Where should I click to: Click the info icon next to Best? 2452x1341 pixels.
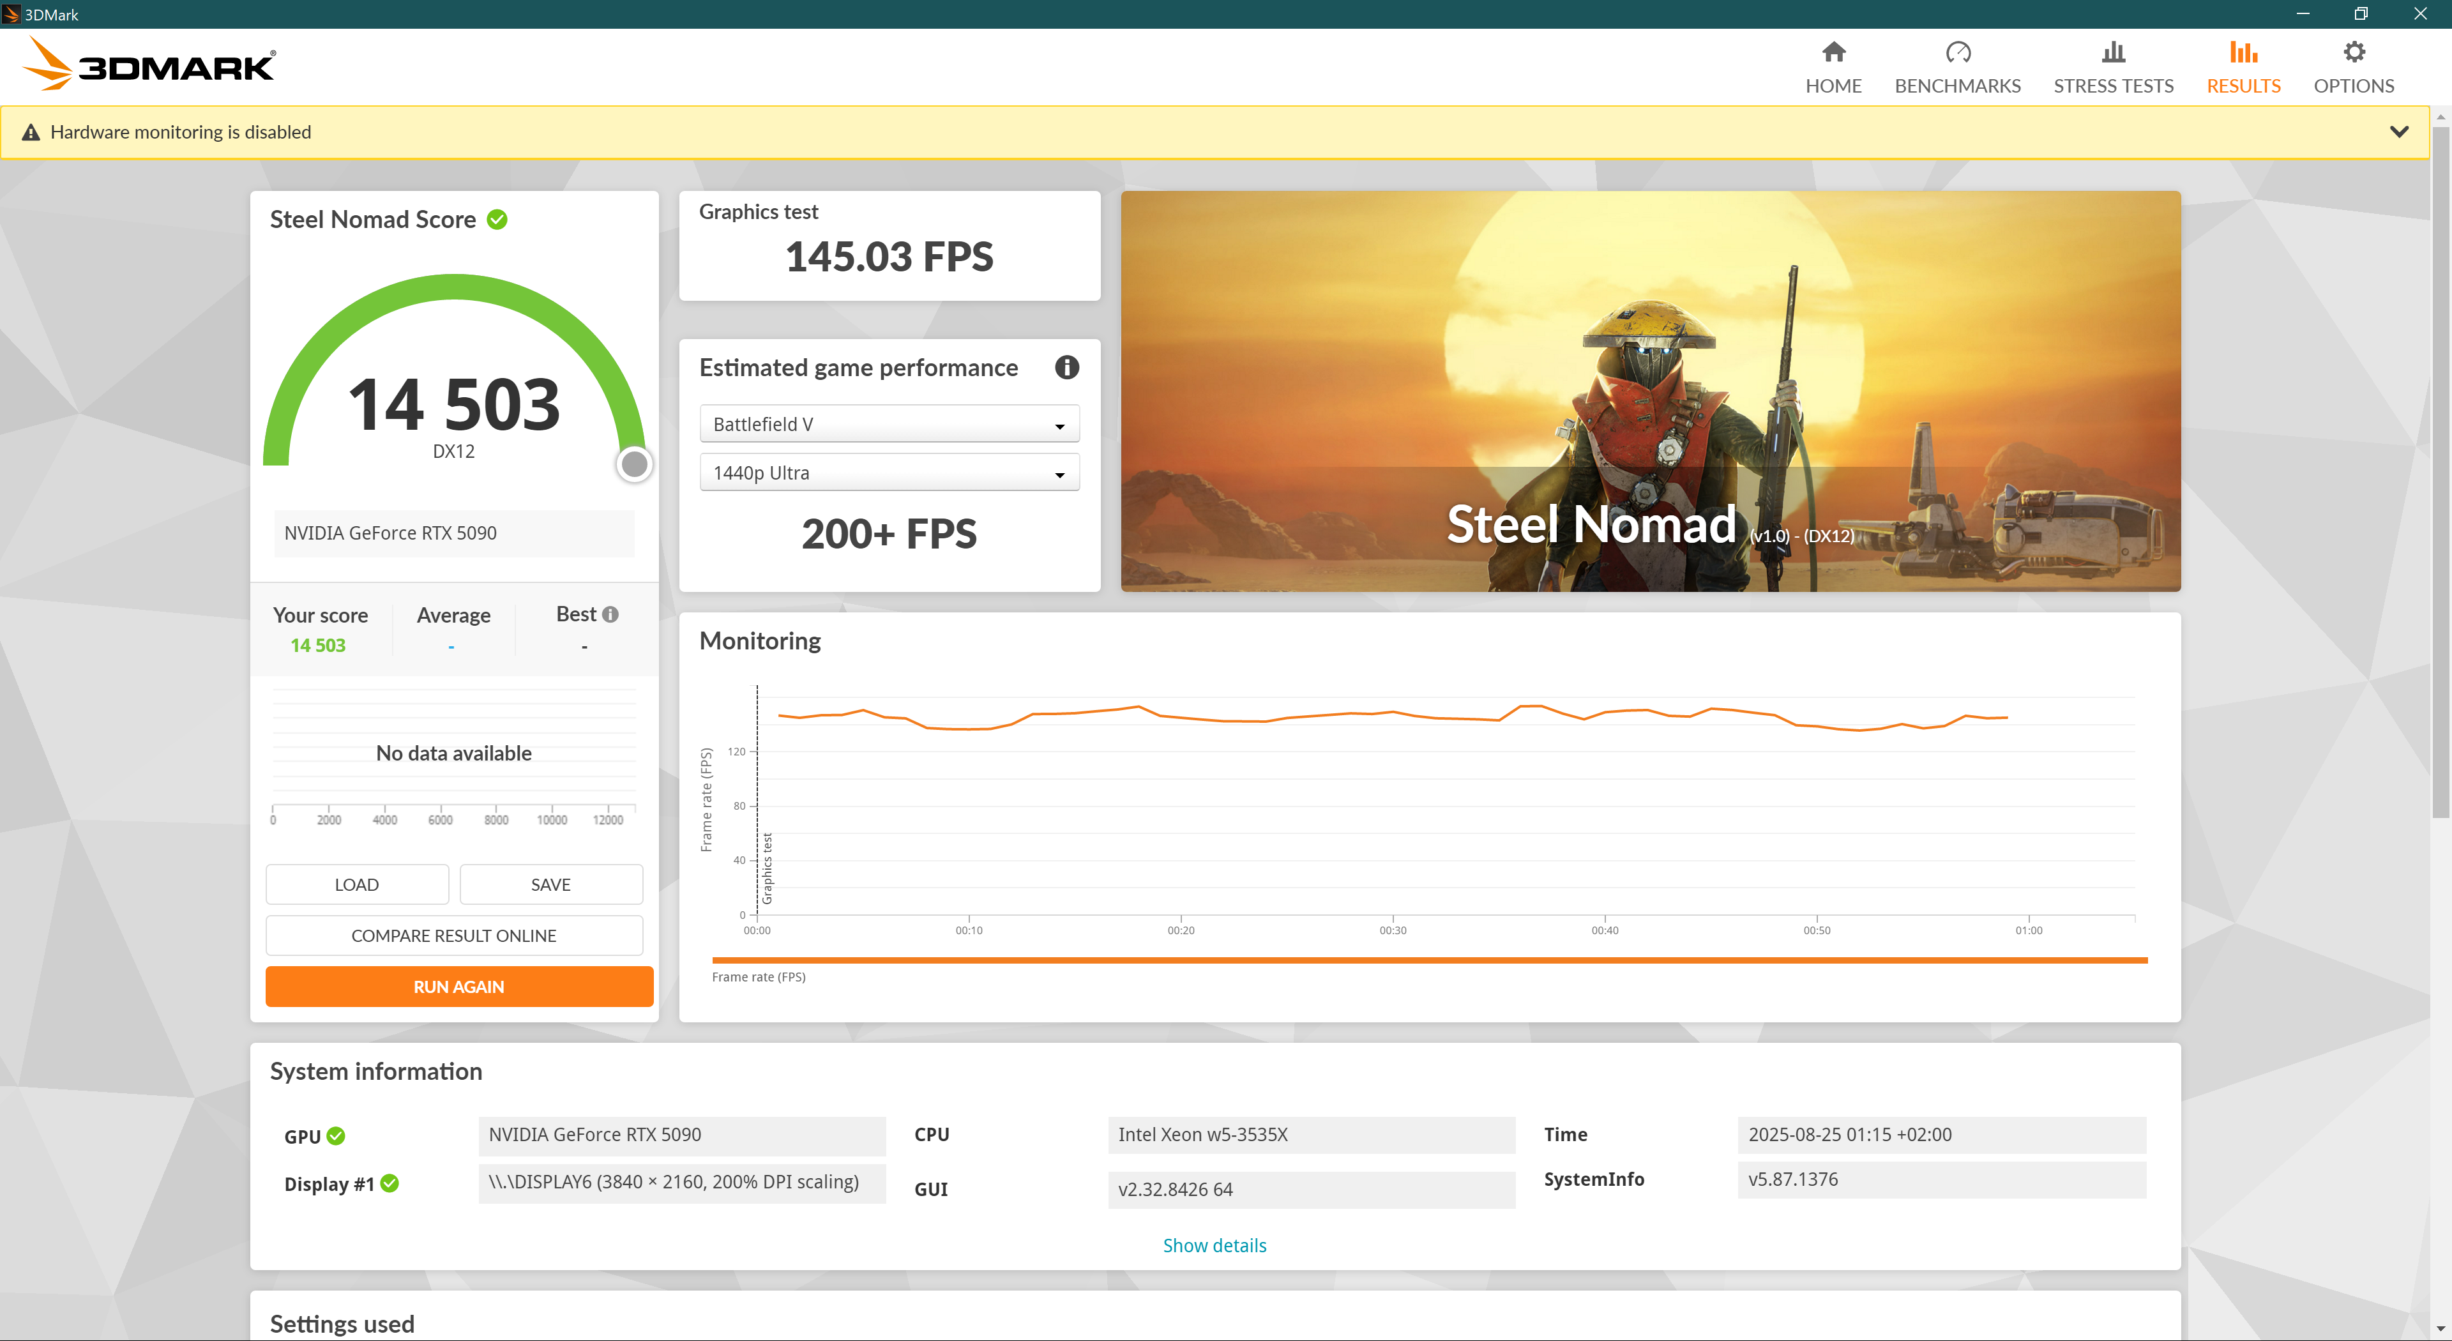(x=610, y=615)
